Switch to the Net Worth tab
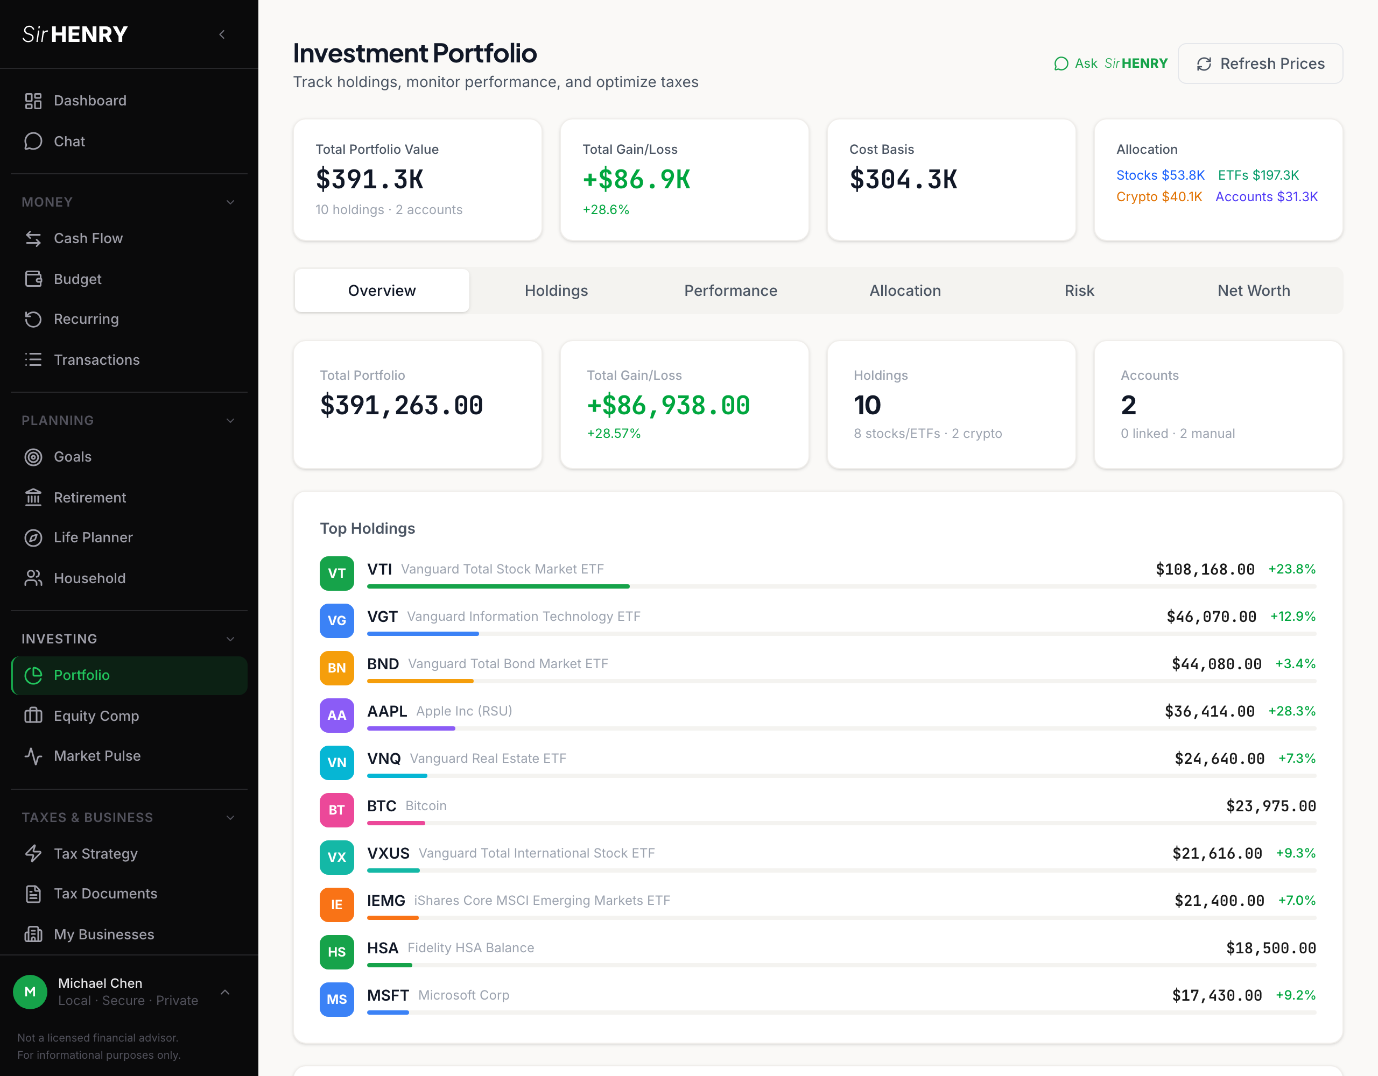The width and height of the screenshot is (1378, 1076). click(1254, 291)
